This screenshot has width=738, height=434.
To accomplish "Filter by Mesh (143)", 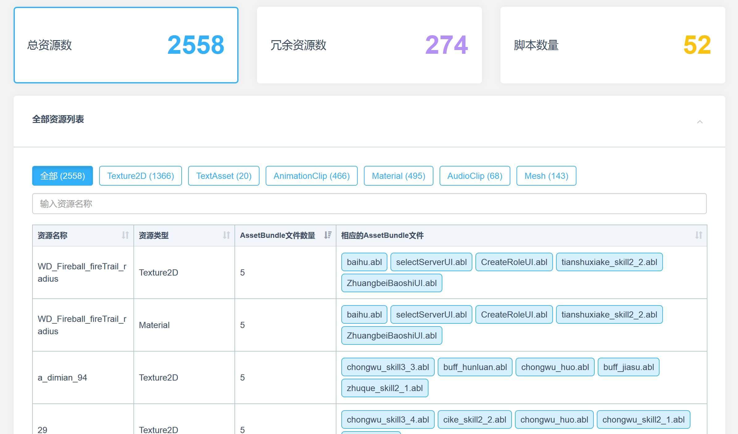I will [546, 176].
